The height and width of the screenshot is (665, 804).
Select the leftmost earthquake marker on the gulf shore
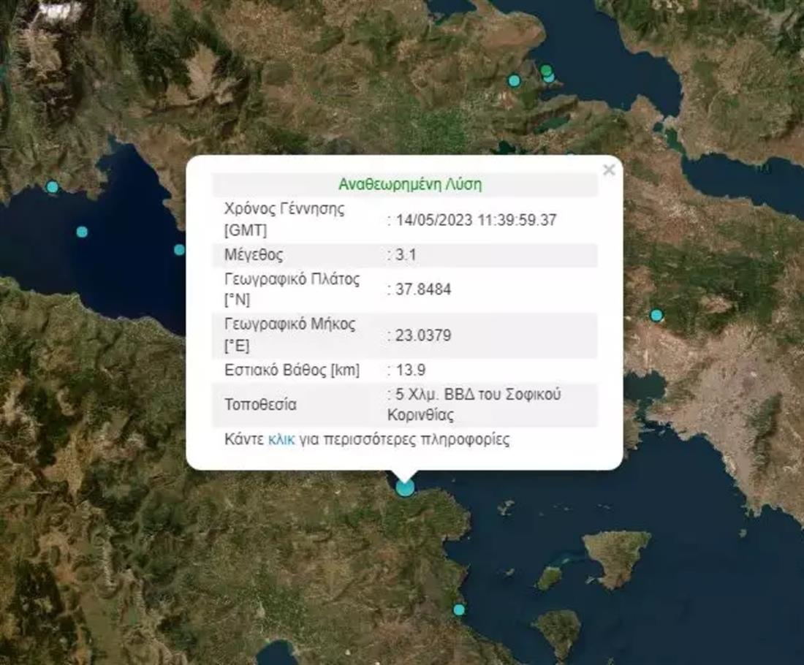pos(52,187)
